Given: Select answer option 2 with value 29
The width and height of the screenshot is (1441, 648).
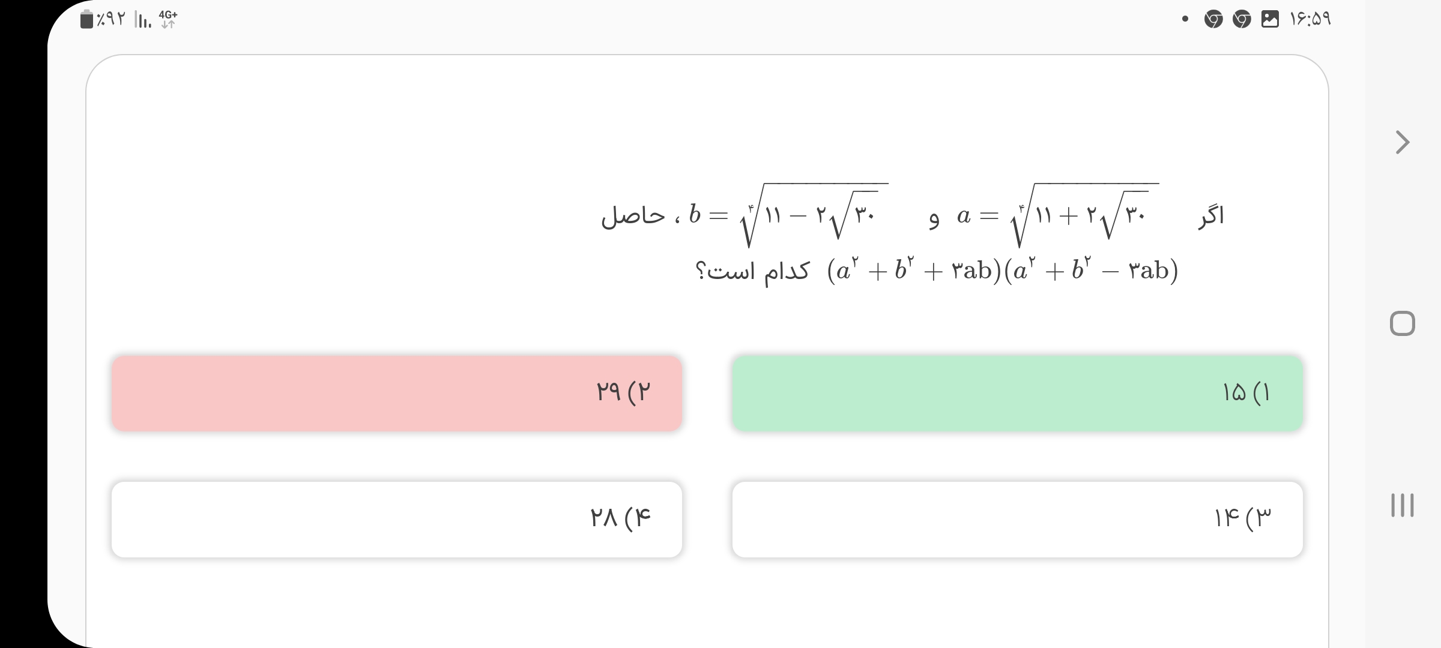Looking at the screenshot, I should [x=396, y=394].
